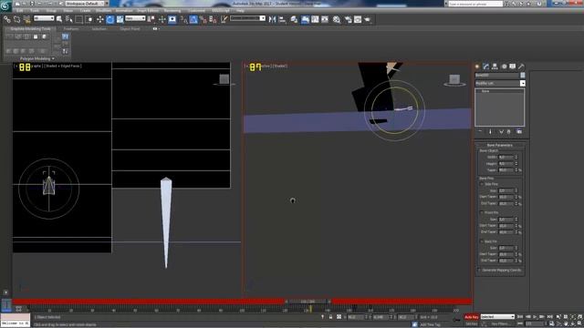Activate the Select and Move tool
This screenshot has width=584, height=328.
click(x=99, y=19)
